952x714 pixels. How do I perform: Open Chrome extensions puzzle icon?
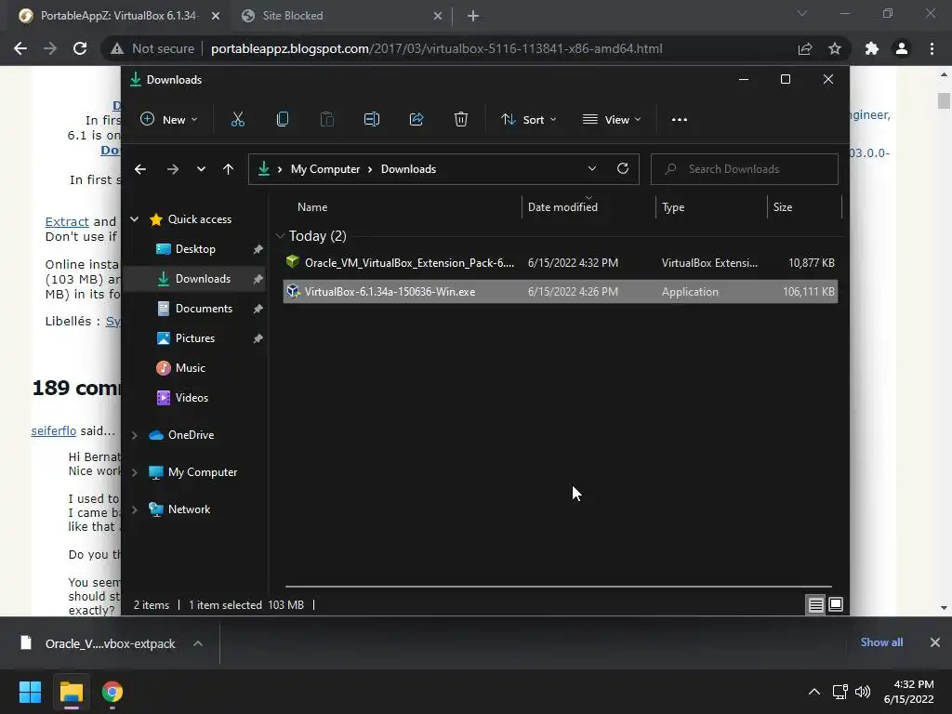point(872,48)
